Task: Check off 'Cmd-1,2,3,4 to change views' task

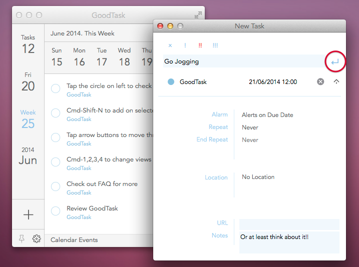Action: pyautogui.click(x=56, y=162)
